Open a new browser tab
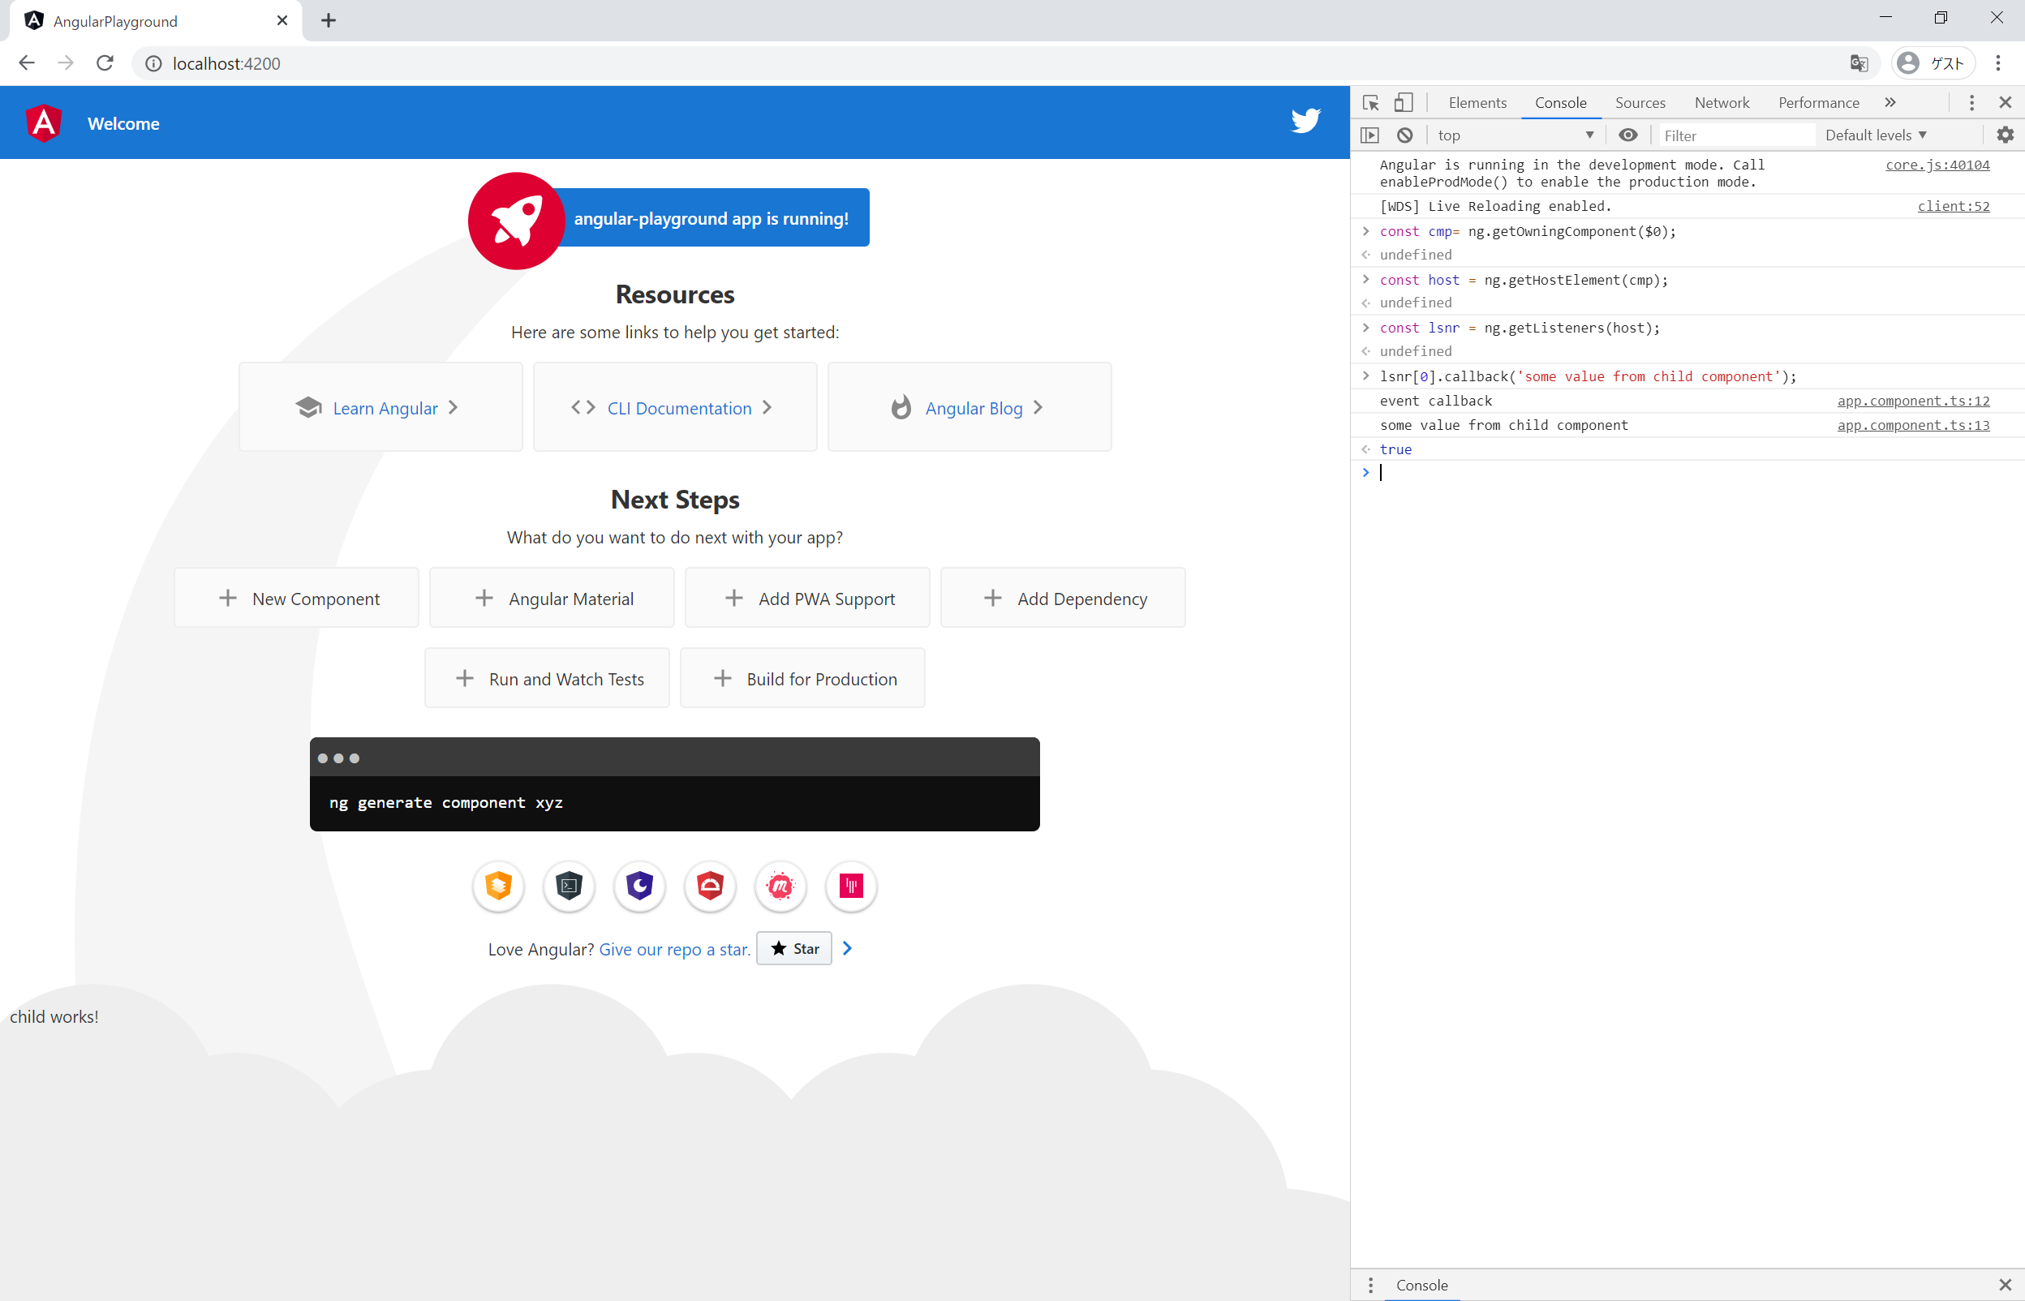The image size is (2025, 1301). (329, 20)
